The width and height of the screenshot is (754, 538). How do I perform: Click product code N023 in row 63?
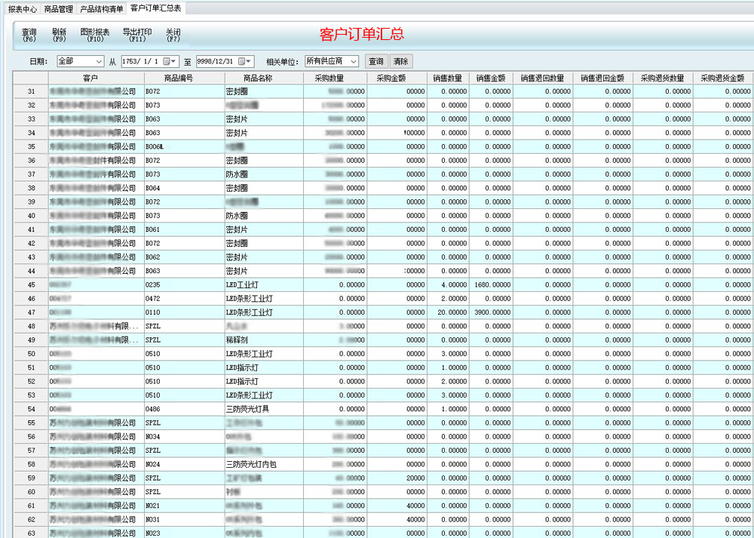pyautogui.click(x=152, y=533)
